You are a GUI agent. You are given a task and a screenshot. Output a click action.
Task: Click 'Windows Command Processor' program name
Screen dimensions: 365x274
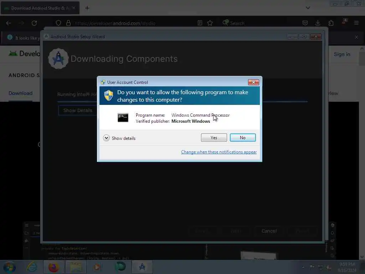coord(200,115)
